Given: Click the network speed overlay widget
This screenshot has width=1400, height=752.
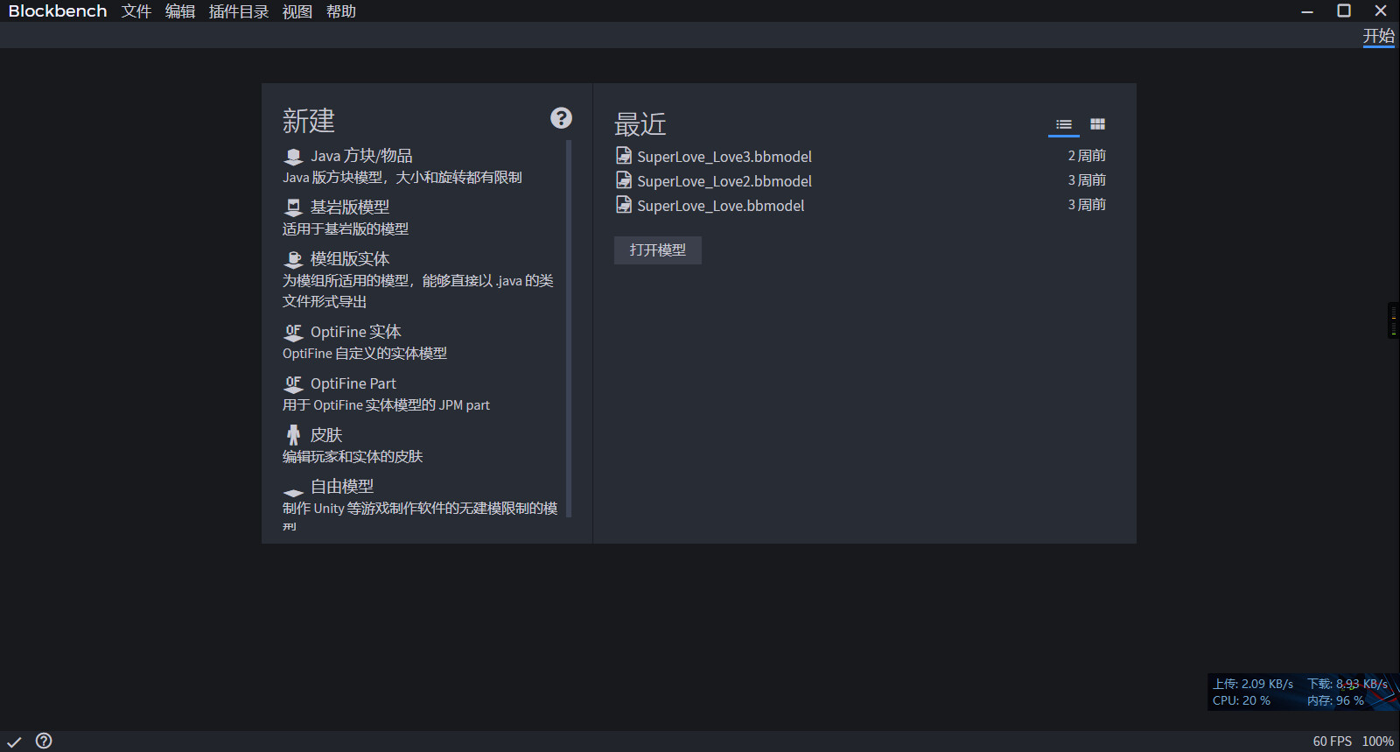Looking at the screenshot, I should pos(1303,692).
